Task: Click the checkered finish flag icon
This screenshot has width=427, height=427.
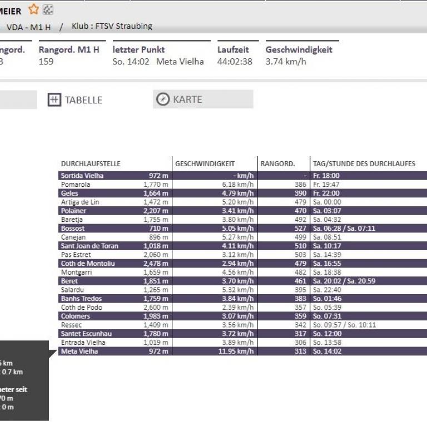Action: click(x=48, y=9)
